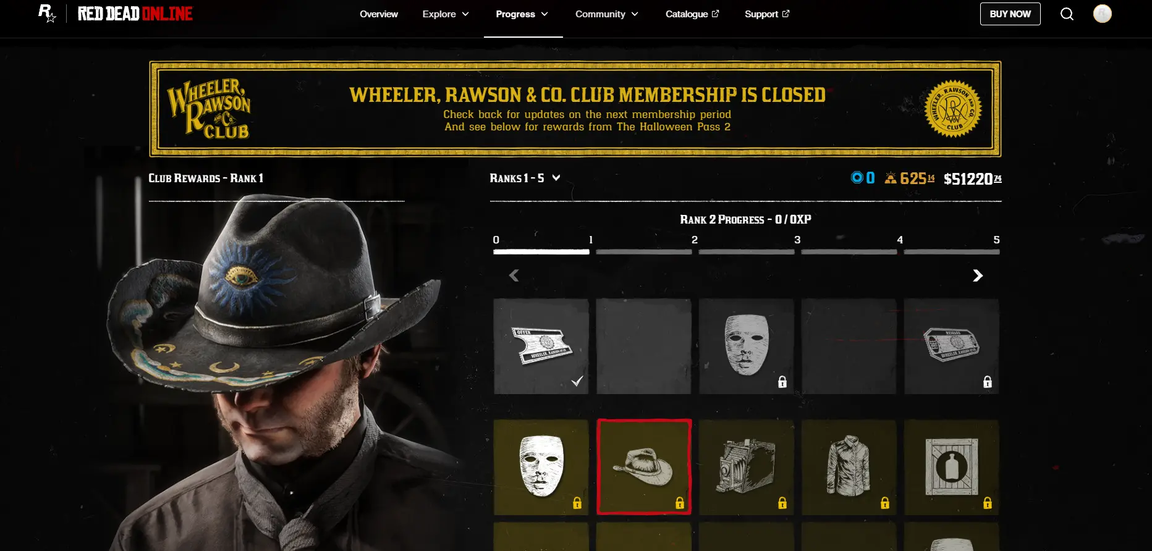Expand the Community menu
Screen dimensions: 1152x551
click(607, 14)
